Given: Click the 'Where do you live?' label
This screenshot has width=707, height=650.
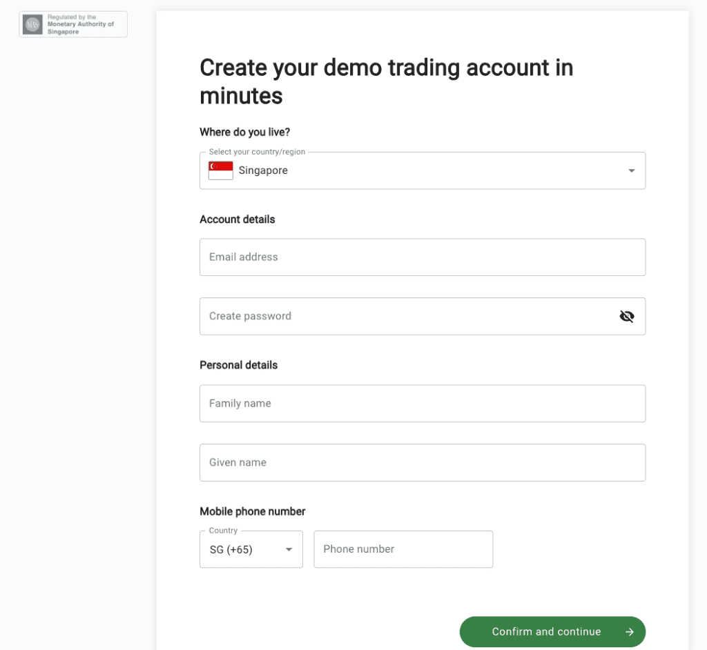Looking at the screenshot, I should (245, 132).
